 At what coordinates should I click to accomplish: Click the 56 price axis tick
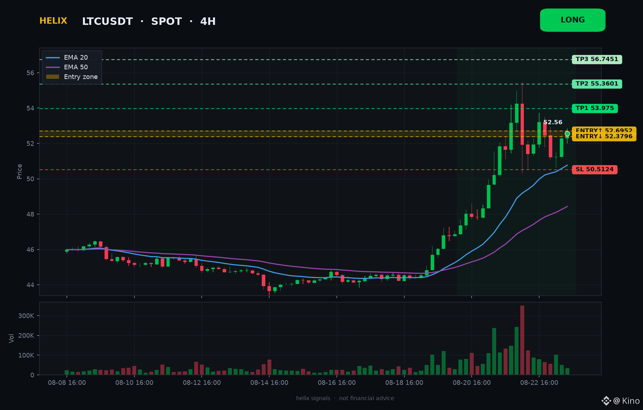(x=30, y=73)
